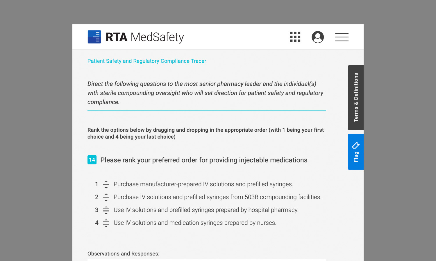Viewport: 436px width, 261px height.
Task: Click the question number 14 badge
Action: click(92, 160)
